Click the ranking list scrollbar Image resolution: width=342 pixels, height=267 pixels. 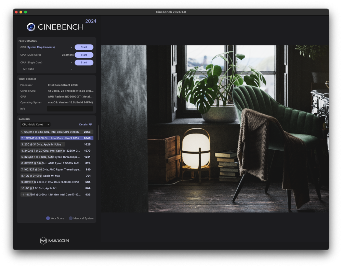point(98,132)
